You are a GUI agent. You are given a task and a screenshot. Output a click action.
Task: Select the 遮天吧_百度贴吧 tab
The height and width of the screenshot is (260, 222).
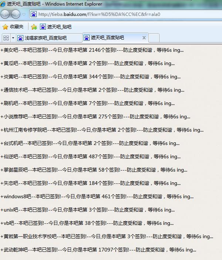tap(115, 38)
